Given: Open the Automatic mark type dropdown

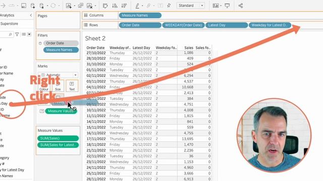Looking at the screenshot, I should tap(58, 75).
